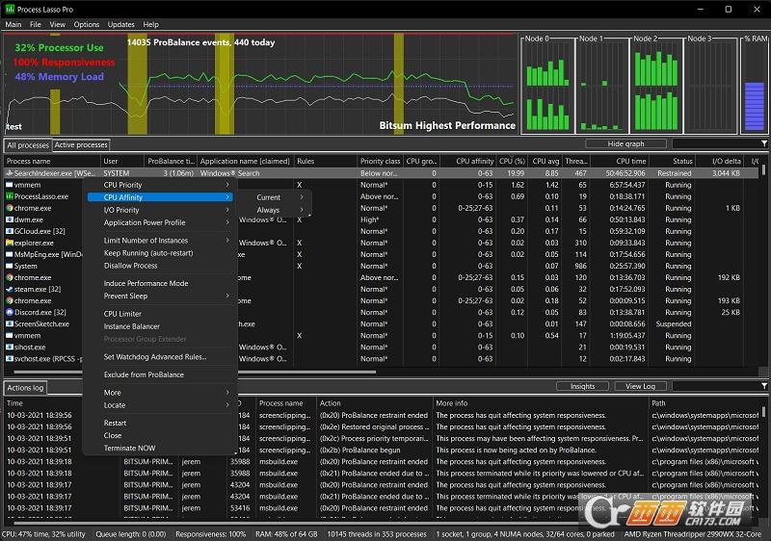Open the Main menu
The image size is (771, 541).
(13, 24)
